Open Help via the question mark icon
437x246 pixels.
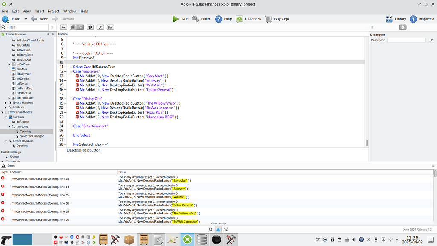tap(219, 19)
